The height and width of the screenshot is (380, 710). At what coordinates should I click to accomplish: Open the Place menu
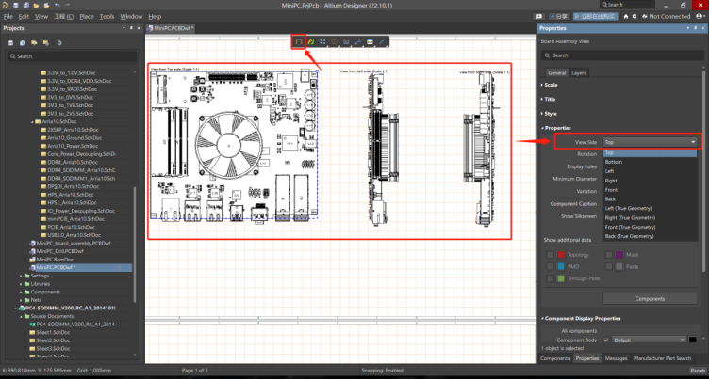coord(86,16)
